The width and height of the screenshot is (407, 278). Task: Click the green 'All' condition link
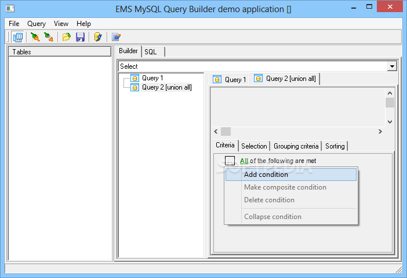tap(244, 161)
